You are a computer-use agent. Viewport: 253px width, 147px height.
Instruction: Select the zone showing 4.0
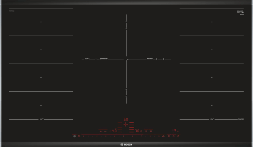click(114, 131)
